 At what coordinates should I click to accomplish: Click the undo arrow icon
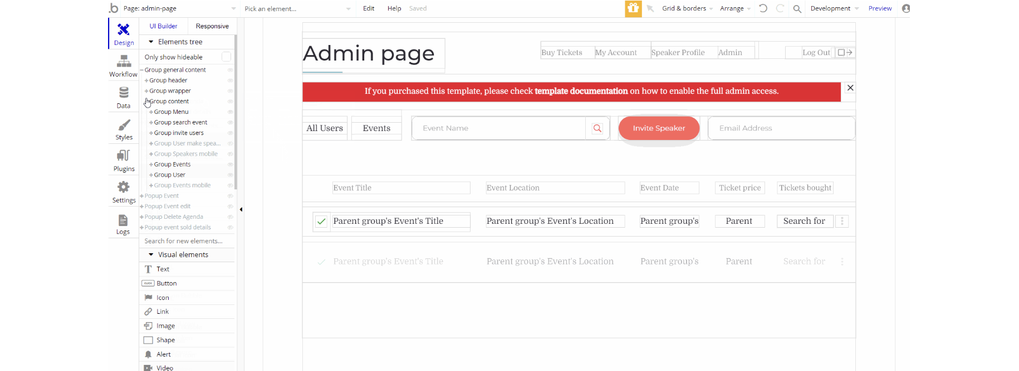click(763, 8)
